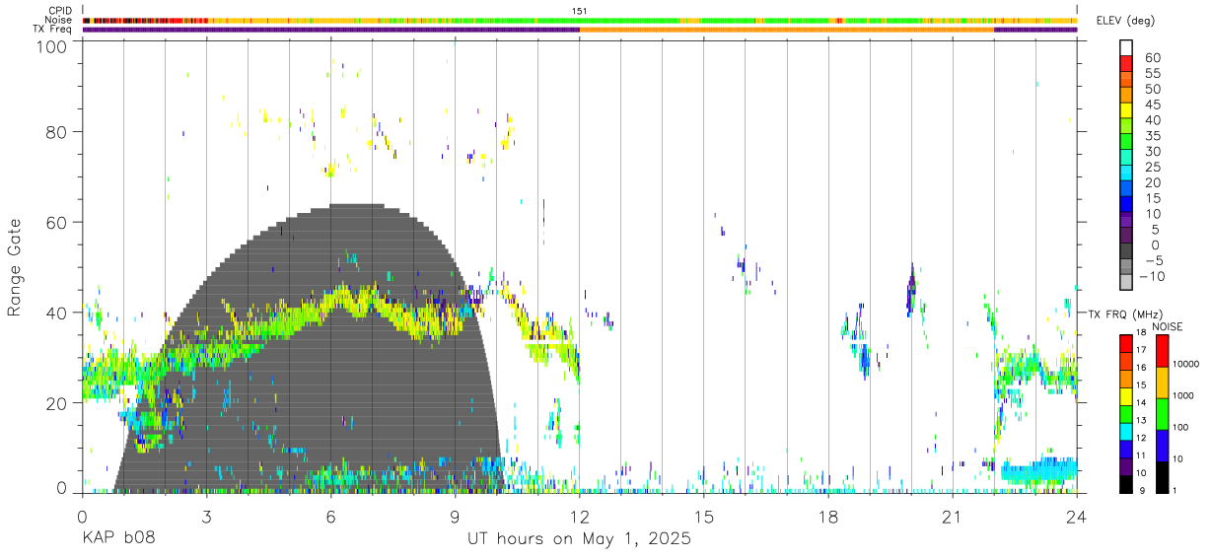This screenshot has width=1211, height=559.
Task: Click the 1 label on the NOISE legend
Action: coord(1174,490)
